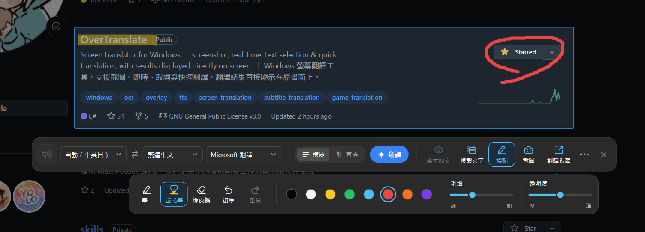
Task: Click the Starred button for OverTranslate
Action: click(x=518, y=52)
